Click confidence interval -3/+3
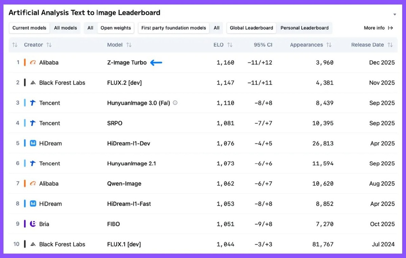The height and width of the screenshot is (258, 406). pyautogui.click(x=264, y=244)
